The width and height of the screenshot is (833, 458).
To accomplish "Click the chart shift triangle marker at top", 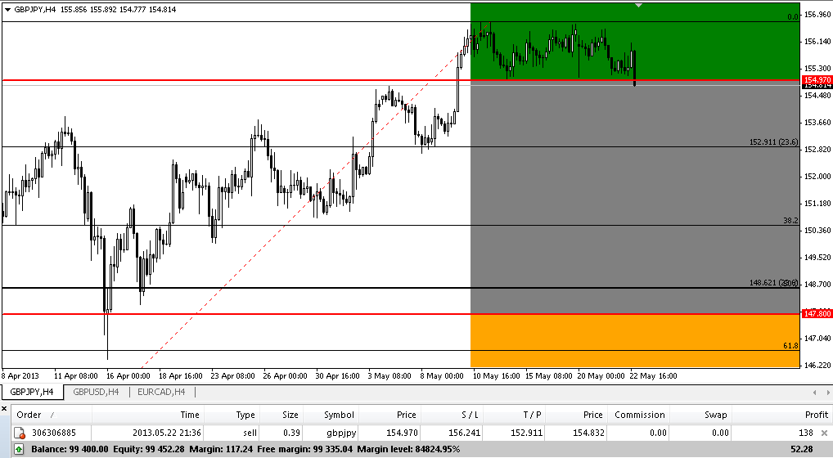I will [x=639, y=6].
